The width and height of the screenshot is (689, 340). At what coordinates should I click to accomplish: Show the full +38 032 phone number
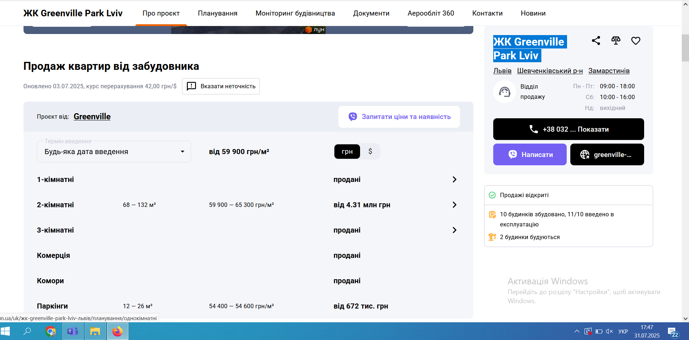568,129
